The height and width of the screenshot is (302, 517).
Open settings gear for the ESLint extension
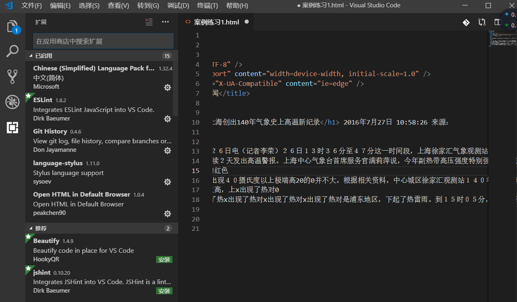pos(167,118)
